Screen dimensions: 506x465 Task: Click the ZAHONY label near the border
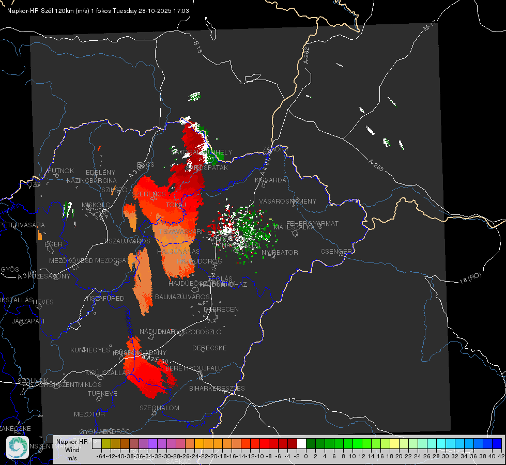[x=275, y=149]
